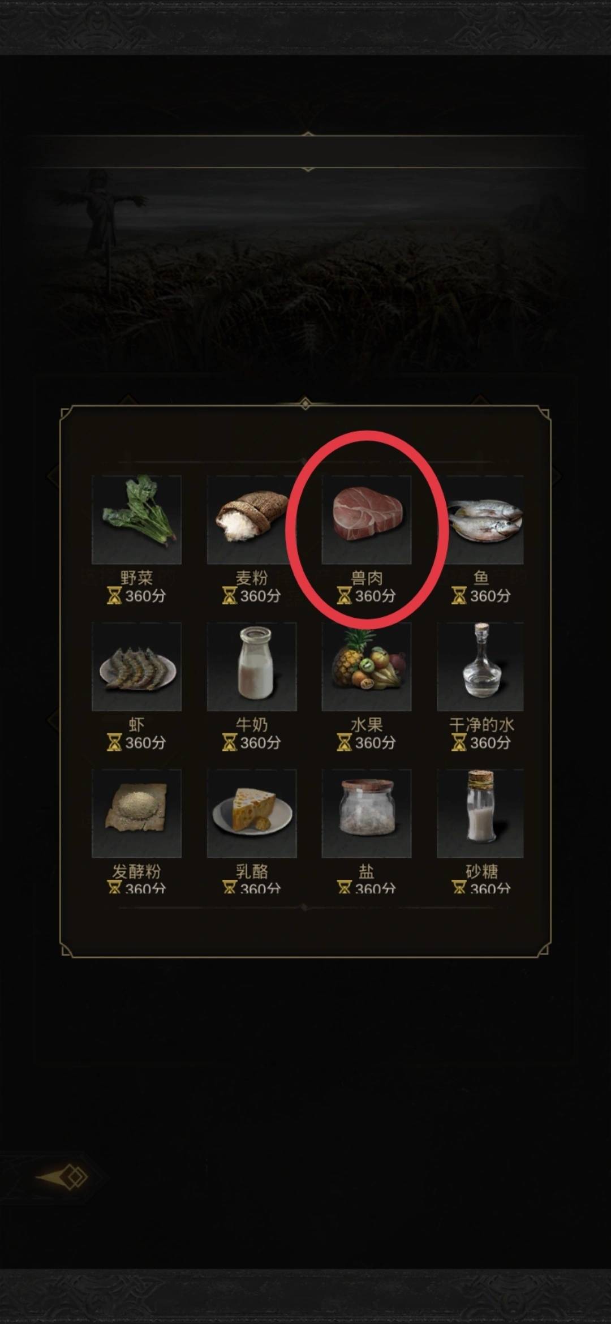Screen dimensions: 611x1324
Task: Pick the 虾 shrimp plate item
Action: tap(136, 667)
